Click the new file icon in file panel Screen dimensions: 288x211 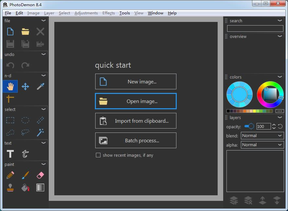coord(10,32)
